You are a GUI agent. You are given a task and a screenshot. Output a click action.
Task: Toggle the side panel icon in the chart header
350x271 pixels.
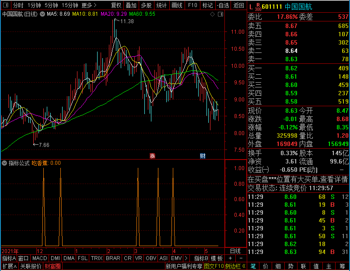(x=220, y=14)
